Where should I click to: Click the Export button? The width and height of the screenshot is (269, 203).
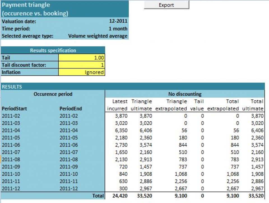(x=166, y=5)
